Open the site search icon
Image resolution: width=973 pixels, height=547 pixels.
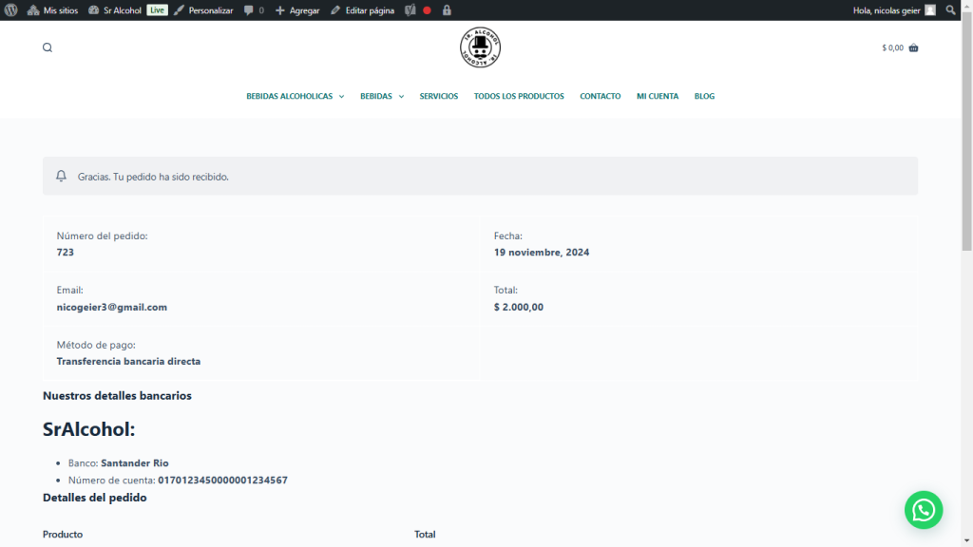[x=48, y=47]
